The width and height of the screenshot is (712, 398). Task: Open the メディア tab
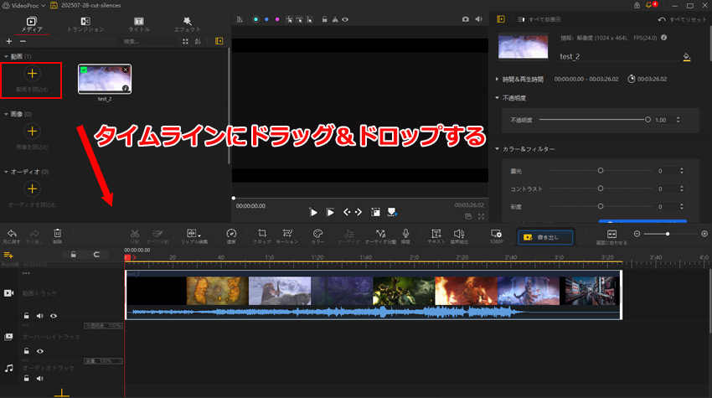tap(31, 24)
